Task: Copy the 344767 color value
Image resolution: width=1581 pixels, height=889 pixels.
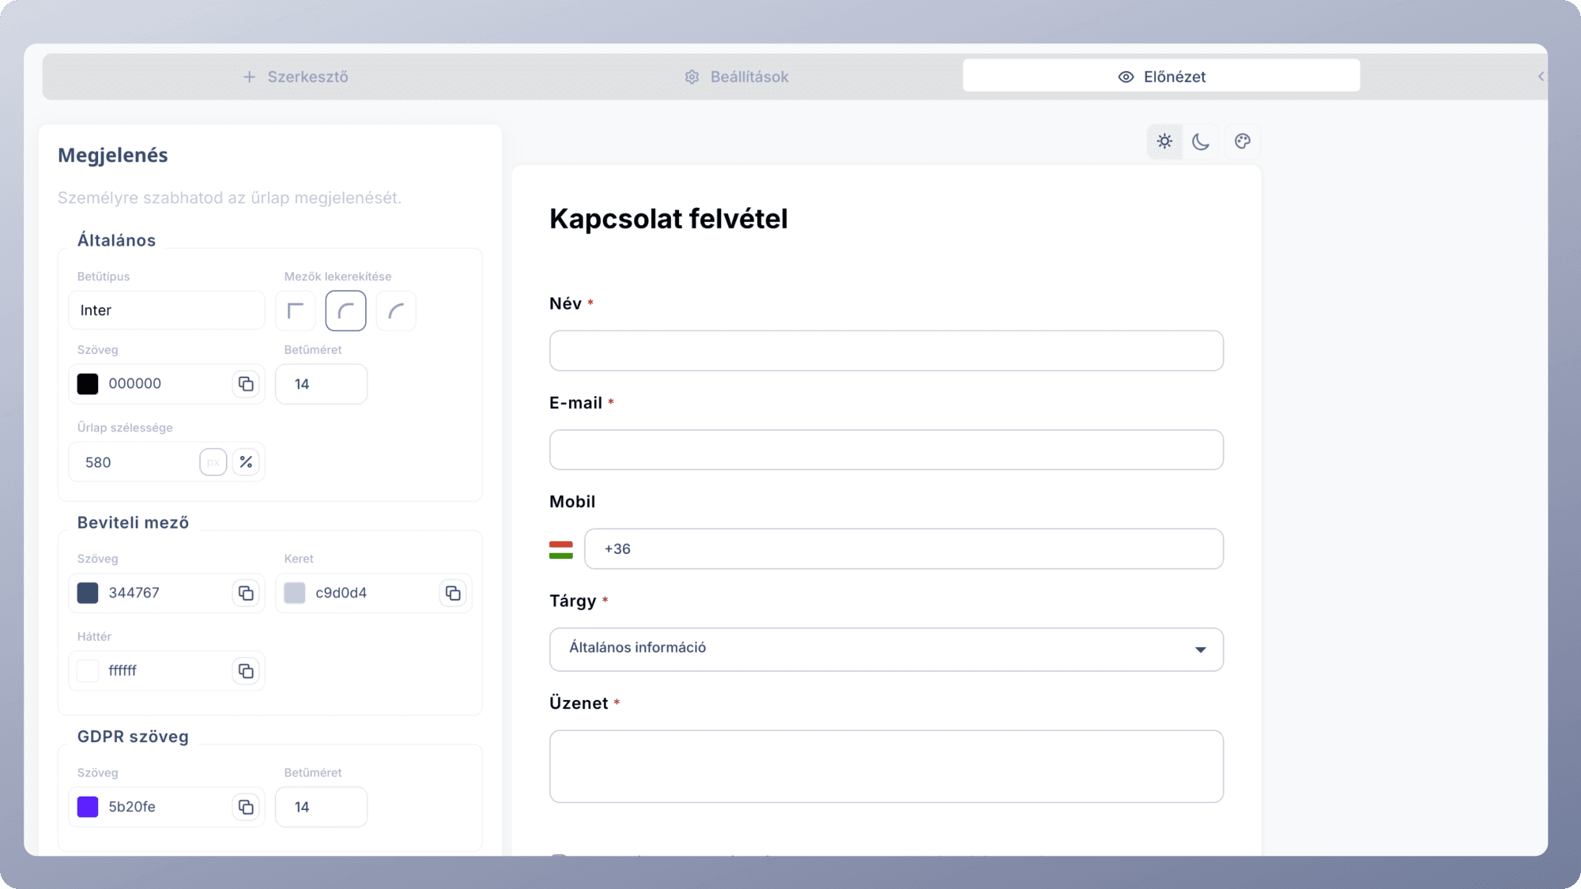Action: point(246,593)
